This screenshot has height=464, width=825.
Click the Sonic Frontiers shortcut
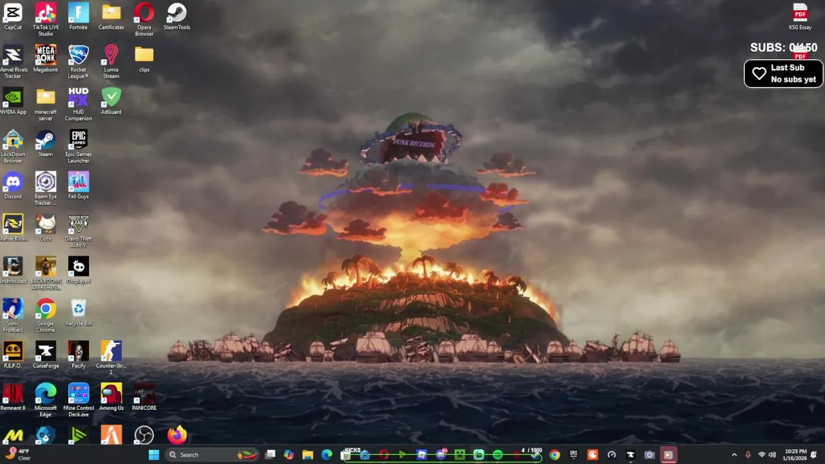13,316
